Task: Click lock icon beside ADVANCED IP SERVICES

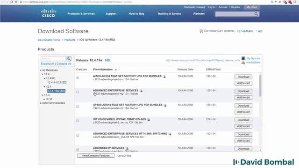Action: pos(127,148)
